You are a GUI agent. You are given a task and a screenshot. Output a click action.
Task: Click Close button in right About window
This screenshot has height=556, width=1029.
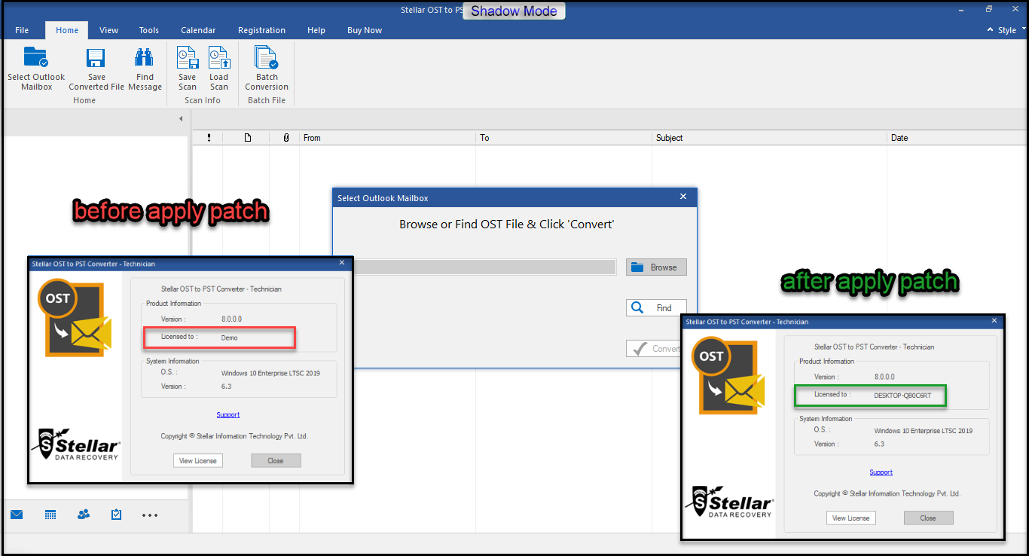pyautogui.click(x=929, y=518)
